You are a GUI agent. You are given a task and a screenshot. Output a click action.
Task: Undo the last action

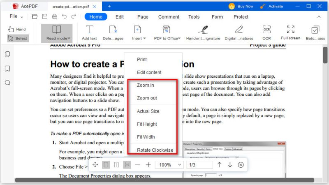[64, 16]
